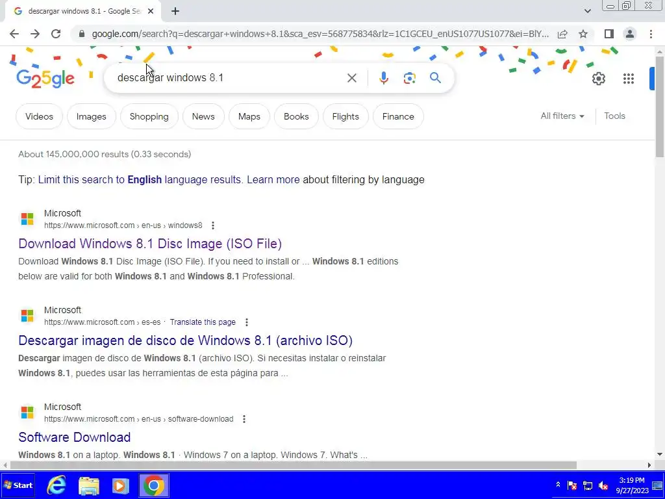Click the vertical scrollbar thumb
Screen dimensions: 665x499
tap(660, 106)
